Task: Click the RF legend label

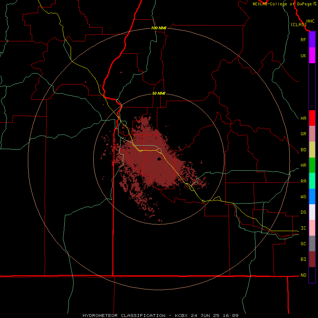Action: tap(303, 40)
